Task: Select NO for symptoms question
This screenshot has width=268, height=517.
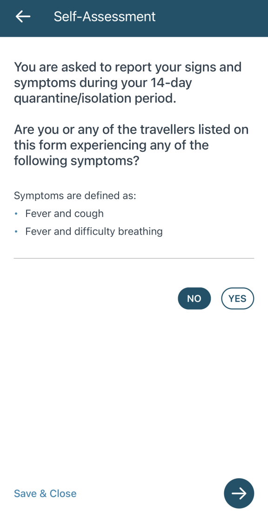Action: coord(194,299)
